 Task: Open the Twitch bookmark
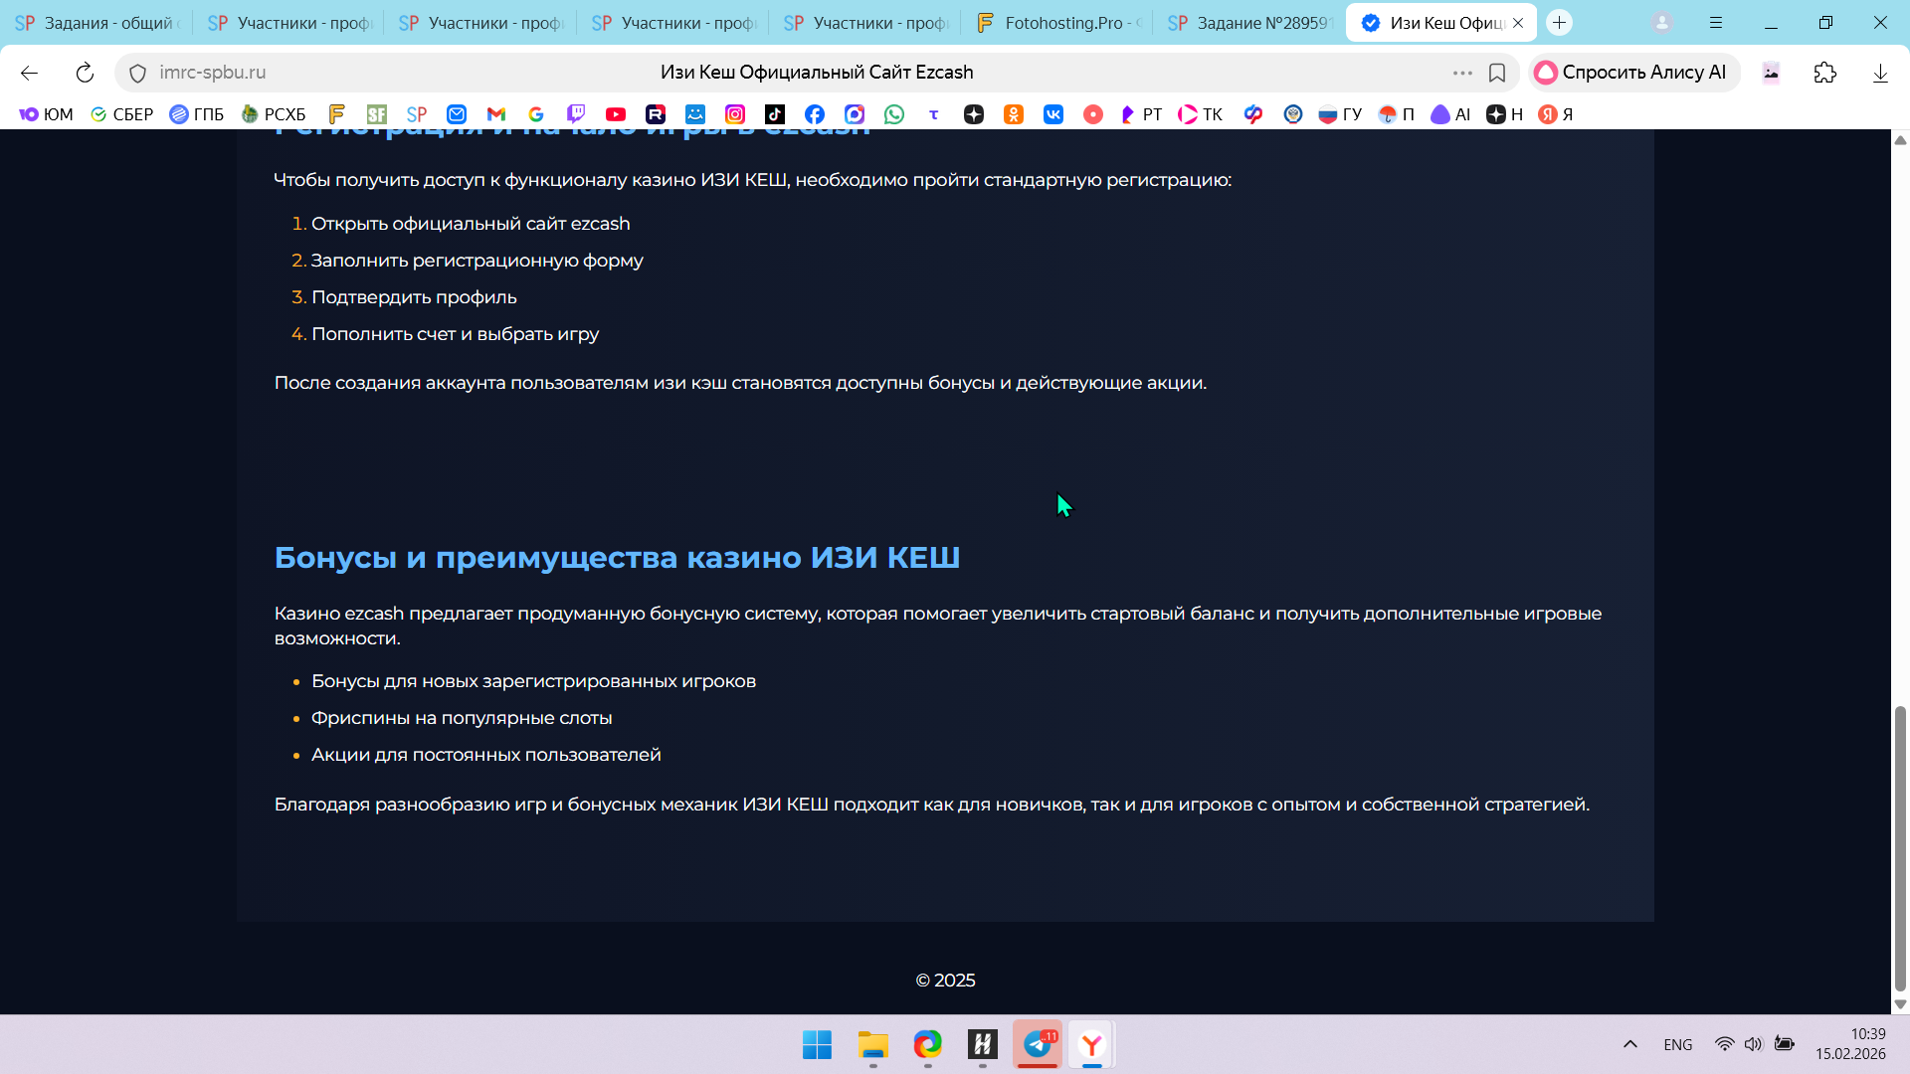576,114
